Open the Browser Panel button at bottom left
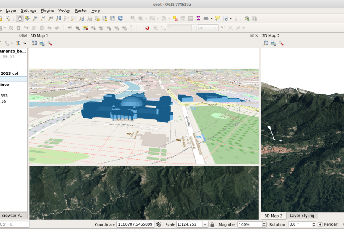The height and width of the screenshot is (229, 344). point(13,215)
